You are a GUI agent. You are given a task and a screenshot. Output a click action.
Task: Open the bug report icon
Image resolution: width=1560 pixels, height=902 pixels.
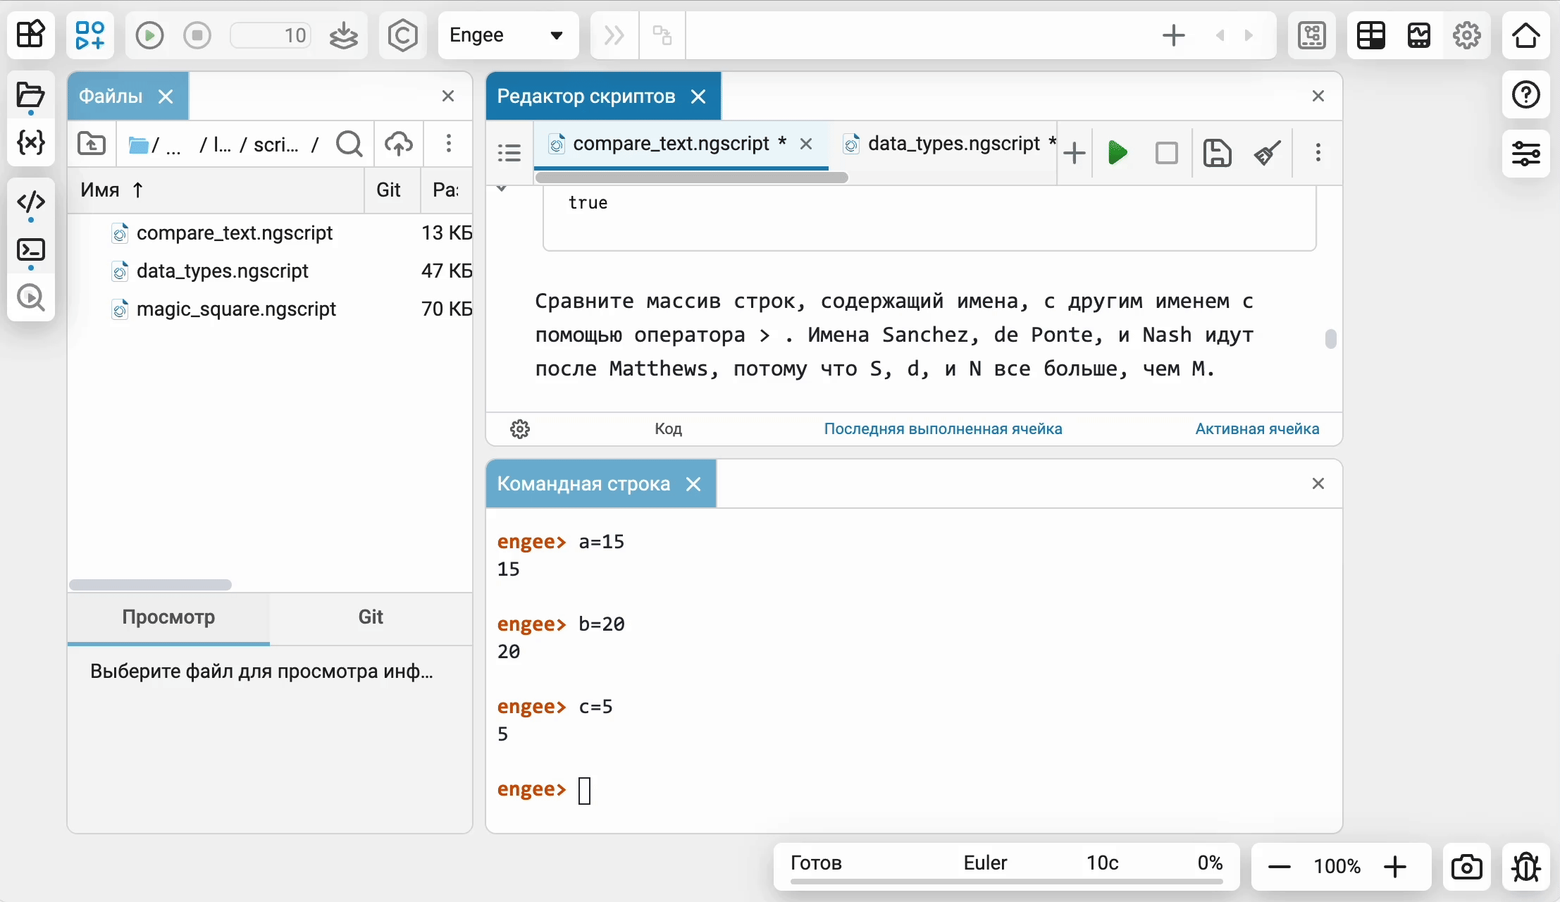1526,867
